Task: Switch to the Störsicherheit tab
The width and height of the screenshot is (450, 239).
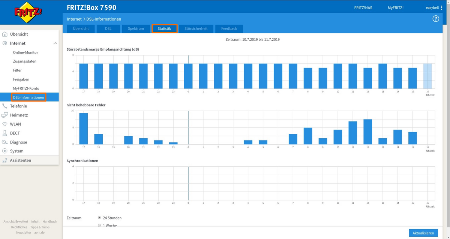Action: [x=196, y=28]
